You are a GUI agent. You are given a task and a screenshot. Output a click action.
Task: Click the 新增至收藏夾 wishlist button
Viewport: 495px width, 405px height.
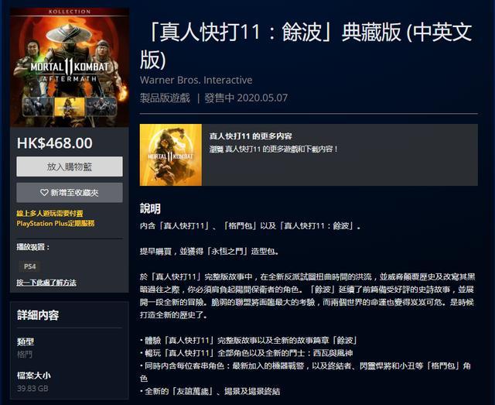pyautogui.click(x=70, y=193)
